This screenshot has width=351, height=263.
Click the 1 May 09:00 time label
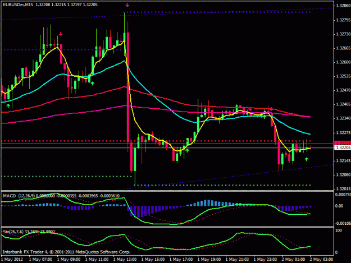pos(69,260)
